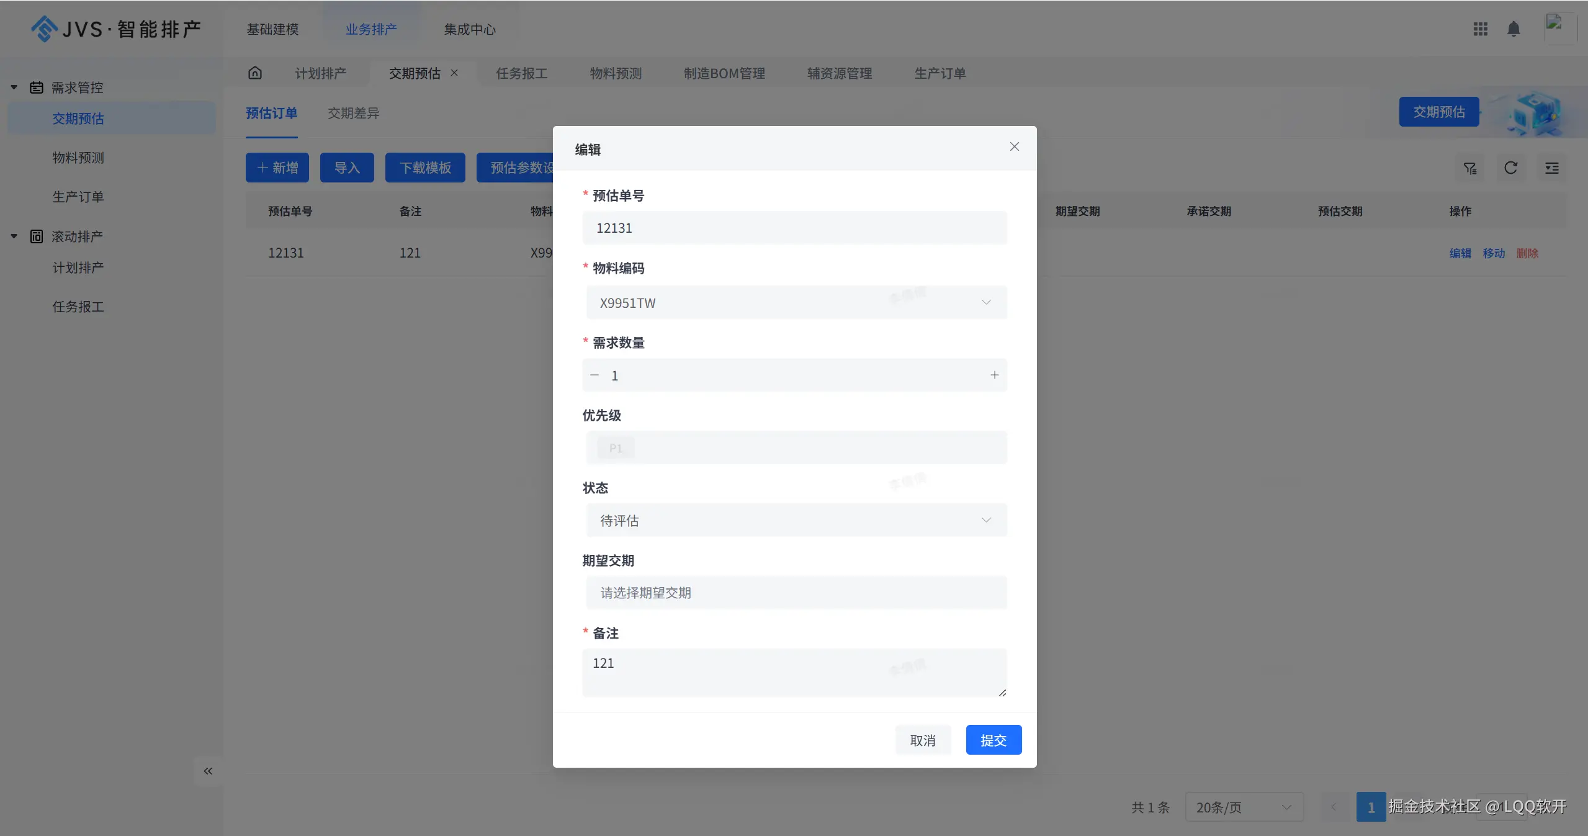This screenshot has width=1588, height=836.
Task: Close the 编辑 dialog with the X
Action: coord(1014,146)
